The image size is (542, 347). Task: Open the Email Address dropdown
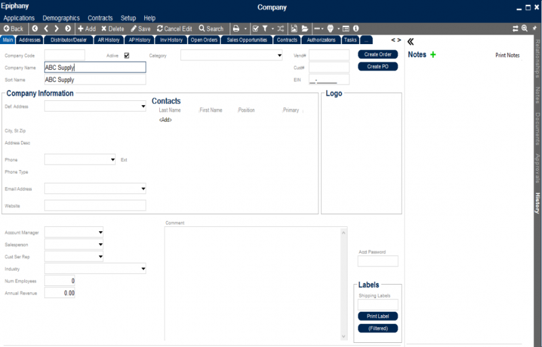tap(143, 188)
